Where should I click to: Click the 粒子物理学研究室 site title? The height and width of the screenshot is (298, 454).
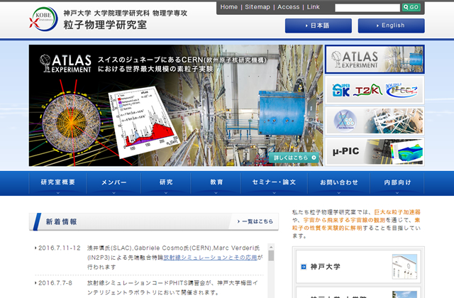[105, 25]
